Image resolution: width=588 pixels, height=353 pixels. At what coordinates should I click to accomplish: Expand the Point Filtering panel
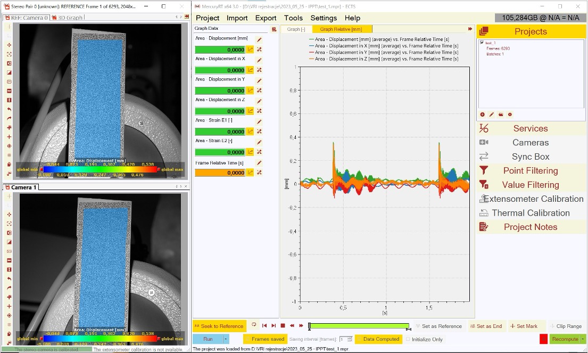click(x=531, y=171)
